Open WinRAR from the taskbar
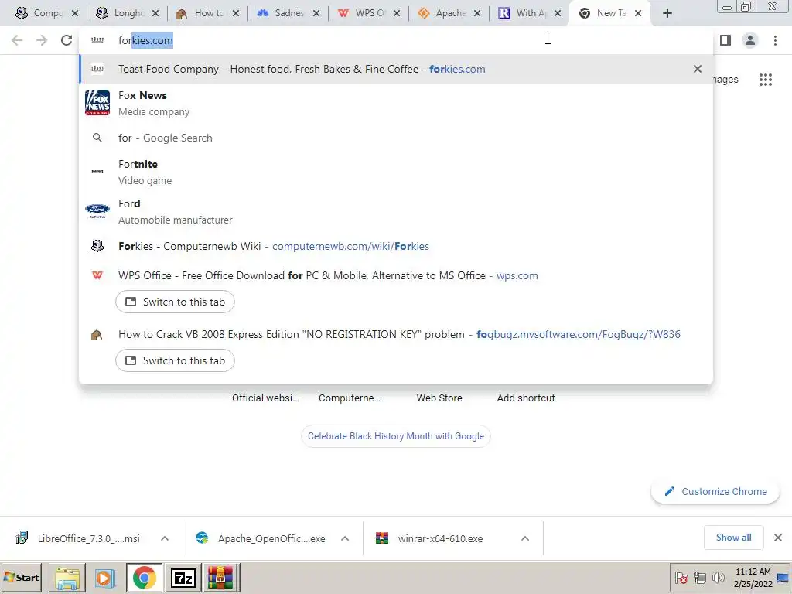This screenshot has height=594, width=792. (x=220, y=579)
